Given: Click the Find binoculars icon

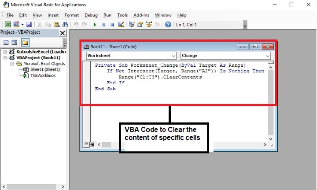Looking at the screenshot, I should point(65,25).
